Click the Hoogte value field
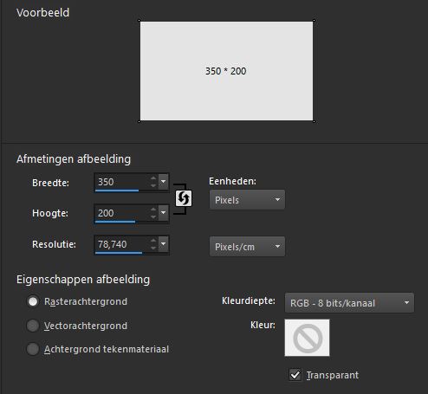Viewport: 428px width, 394px height. 122,213
